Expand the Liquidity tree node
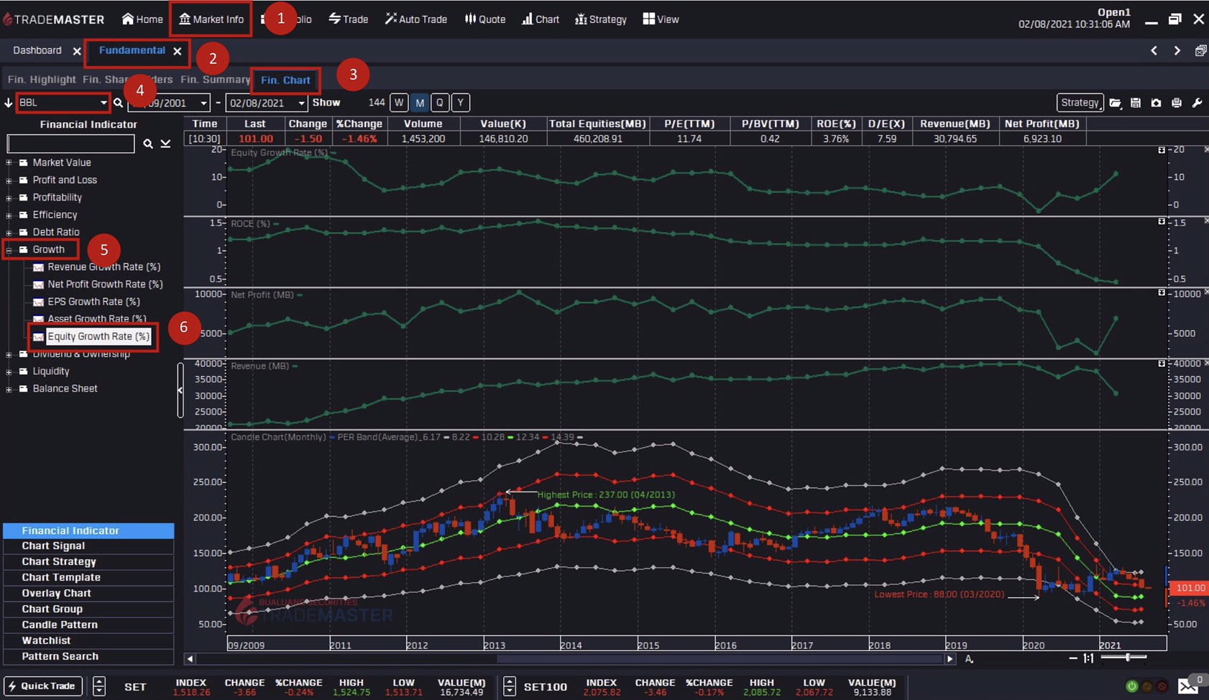 tap(9, 372)
